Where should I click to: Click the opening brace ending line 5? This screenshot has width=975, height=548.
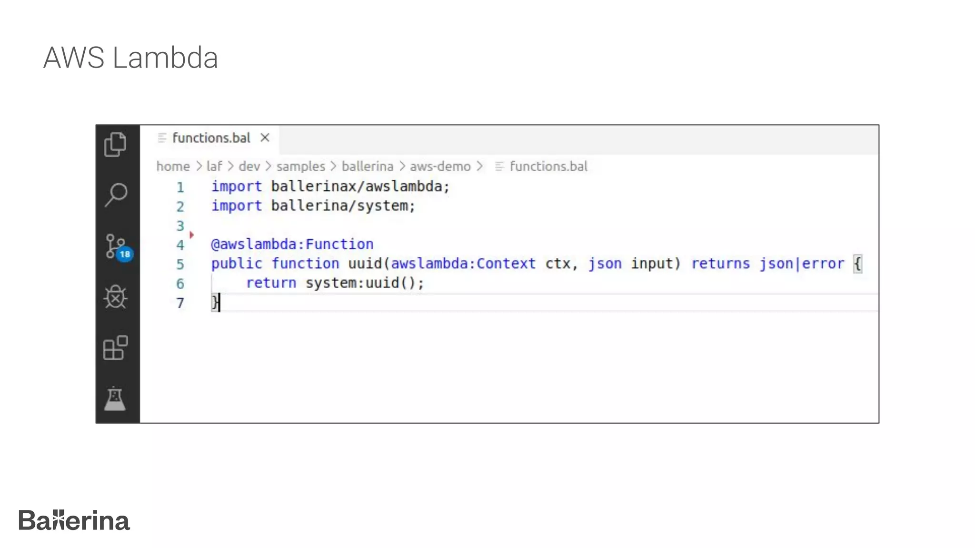click(x=857, y=264)
